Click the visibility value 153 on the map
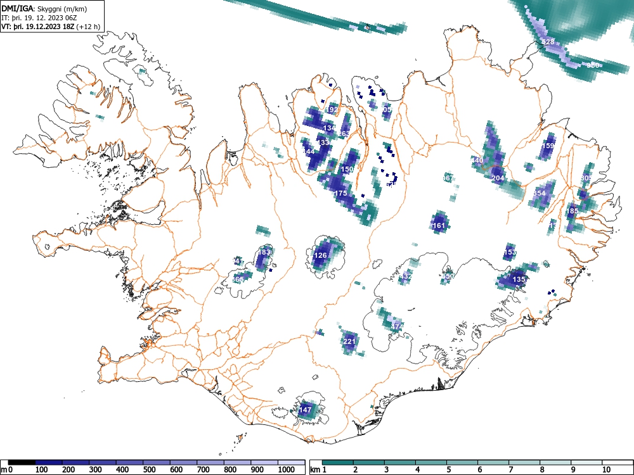The image size is (634, 475). (510, 252)
